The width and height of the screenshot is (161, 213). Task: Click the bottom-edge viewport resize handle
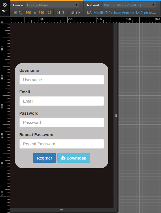point(61,210)
